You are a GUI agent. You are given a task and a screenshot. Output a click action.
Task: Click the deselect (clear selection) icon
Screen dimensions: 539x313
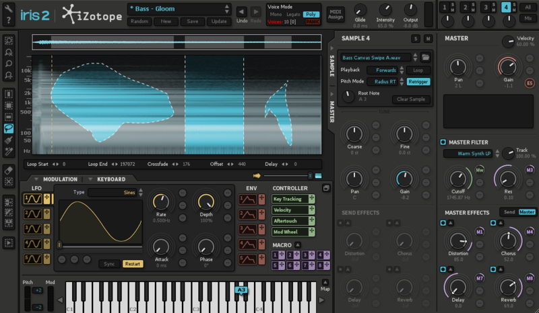tap(9, 182)
